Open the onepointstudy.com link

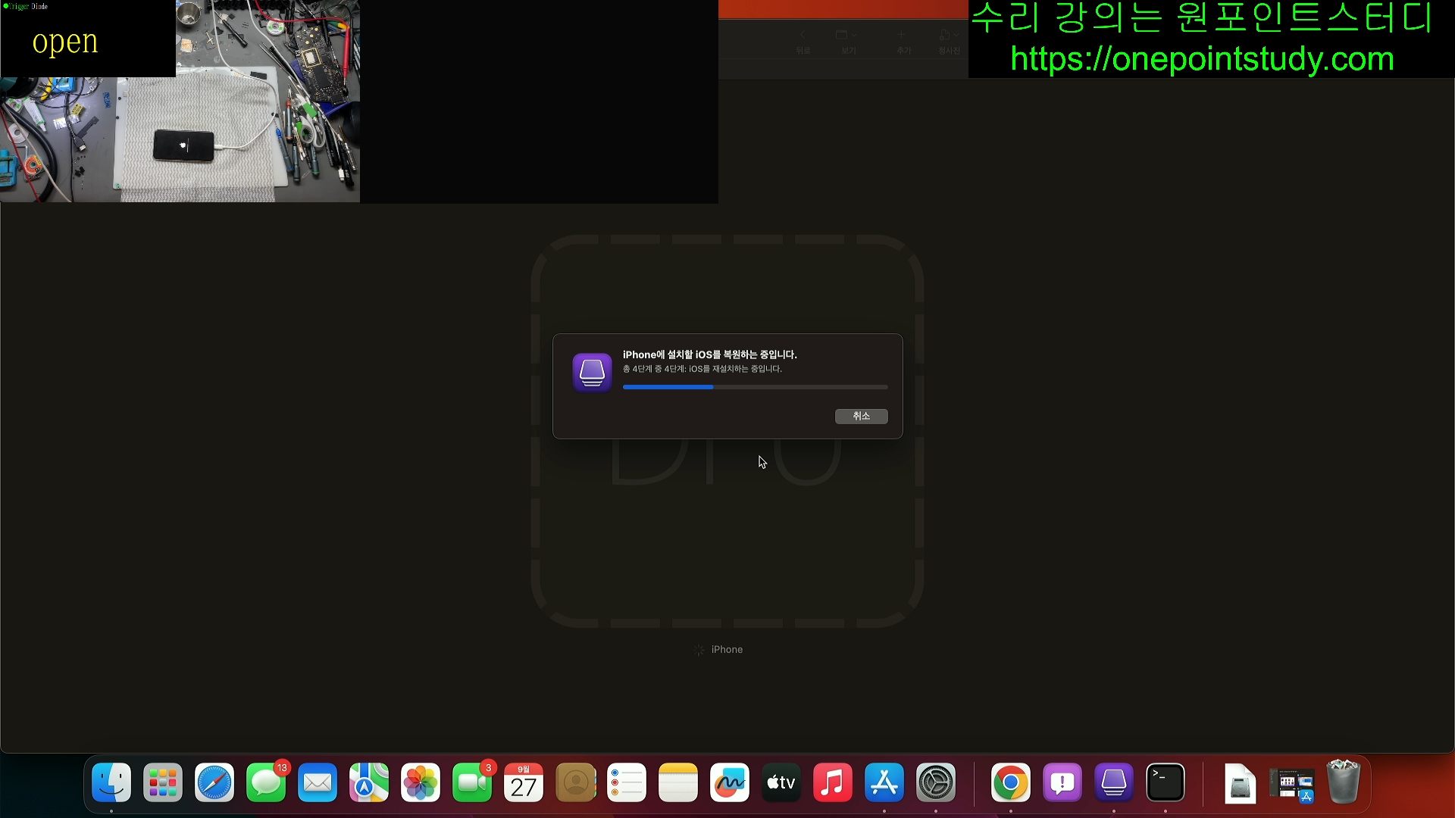1202,59
